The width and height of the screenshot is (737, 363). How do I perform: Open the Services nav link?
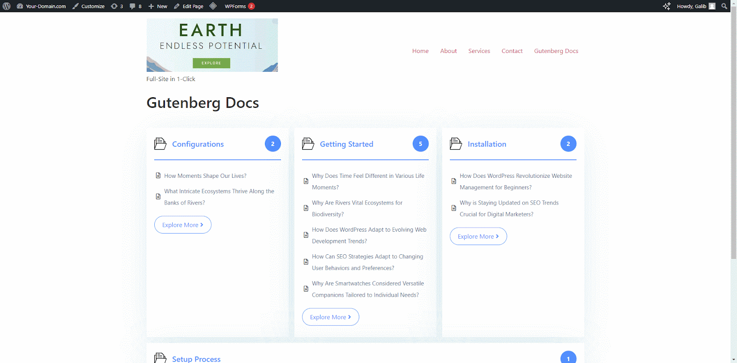tap(479, 51)
